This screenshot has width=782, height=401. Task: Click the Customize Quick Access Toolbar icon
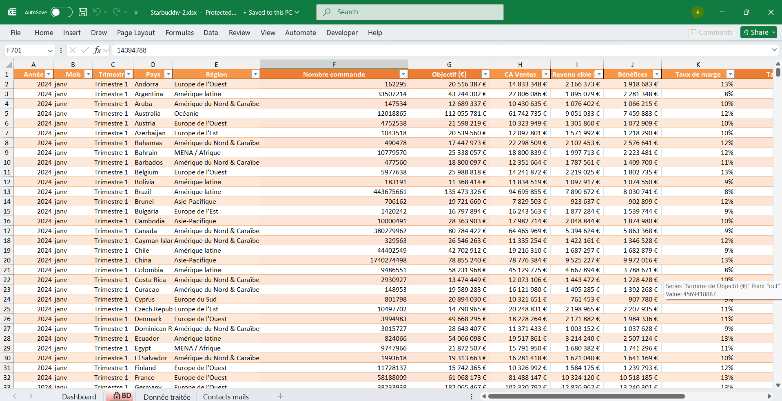tap(136, 13)
